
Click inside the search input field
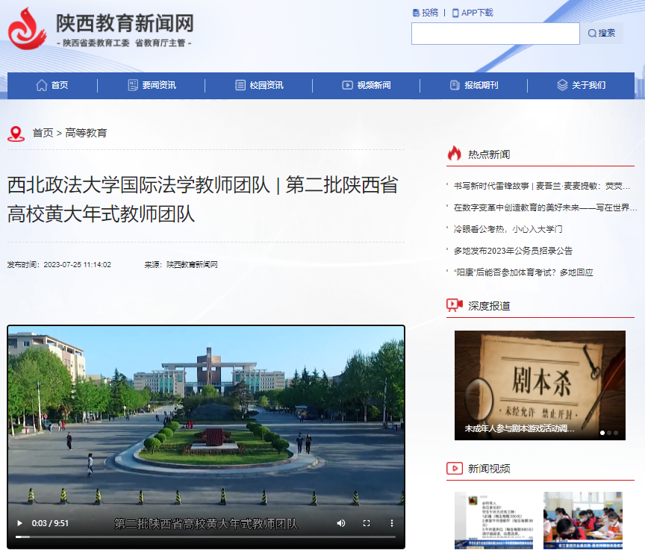point(495,34)
